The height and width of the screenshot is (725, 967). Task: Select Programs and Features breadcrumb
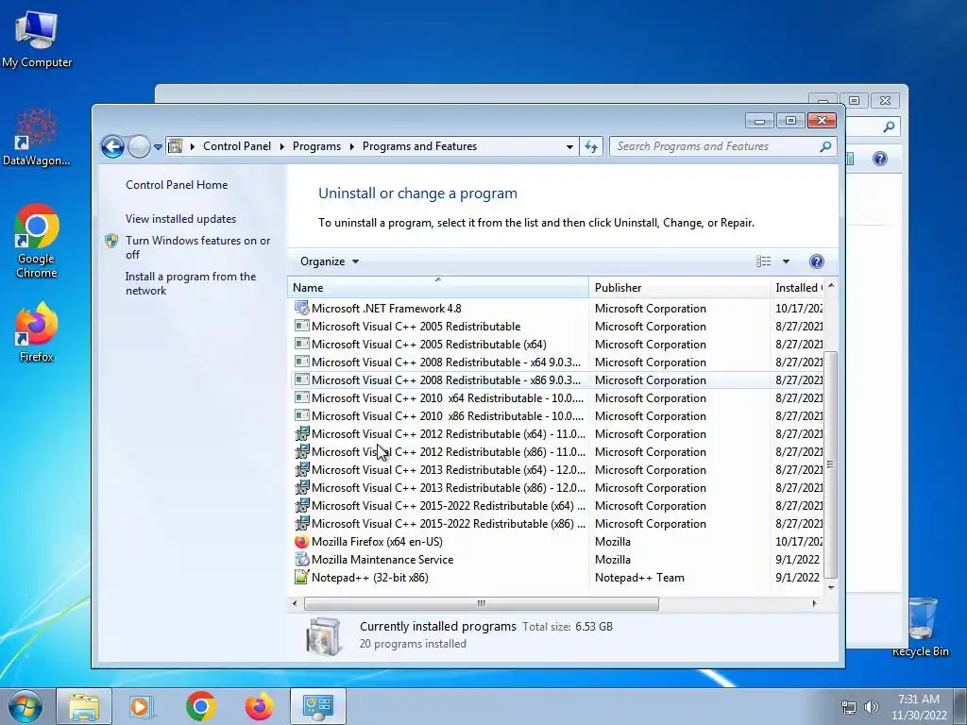(x=419, y=146)
